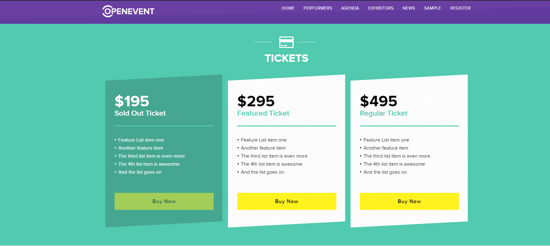Select the $295 price text
The height and width of the screenshot is (246, 550).
[256, 101]
